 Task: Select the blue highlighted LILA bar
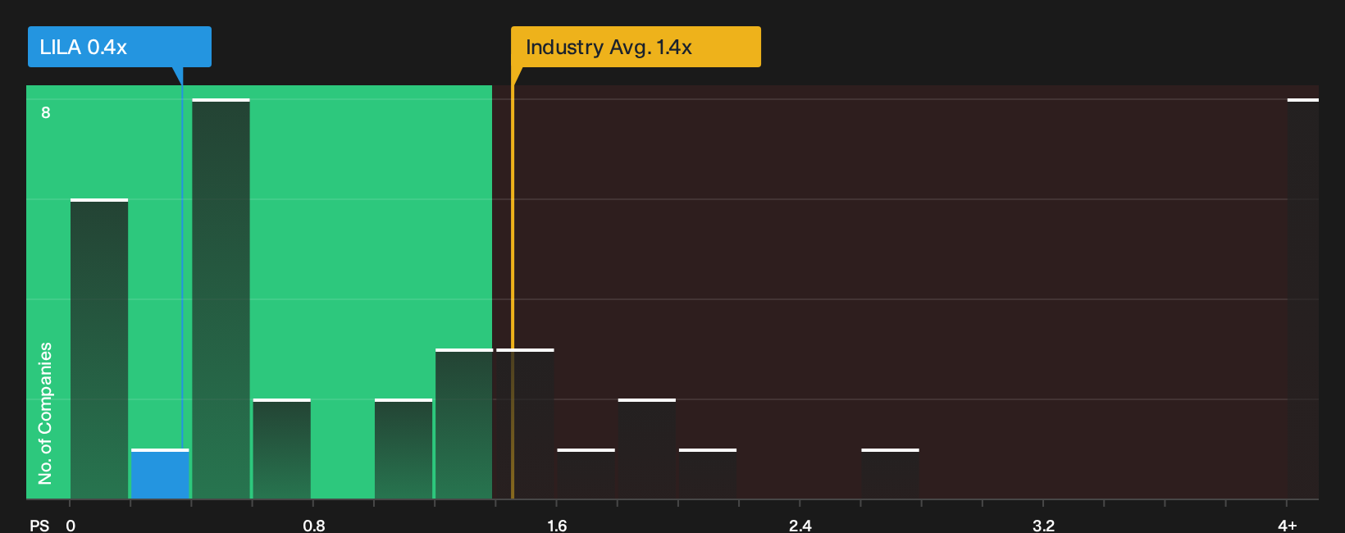tap(160, 474)
